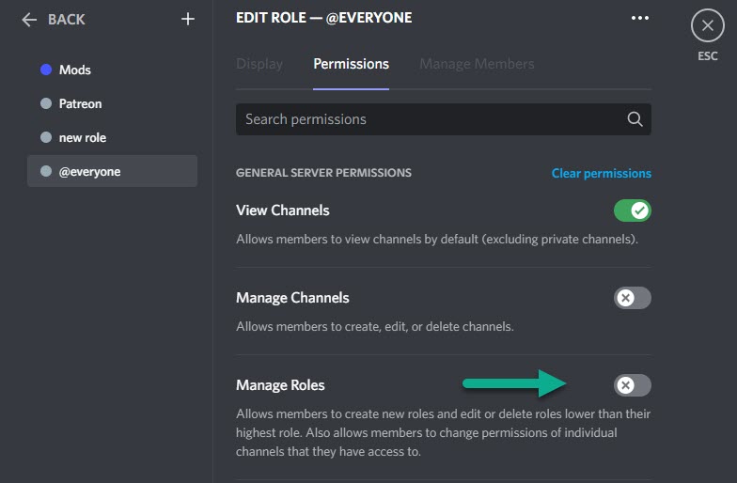Open the Manage Members tab

(x=477, y=64)
